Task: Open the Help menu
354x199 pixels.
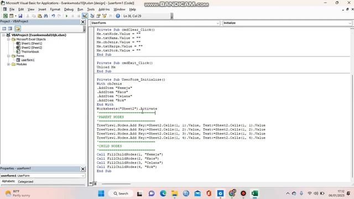Action: [133, 9]
